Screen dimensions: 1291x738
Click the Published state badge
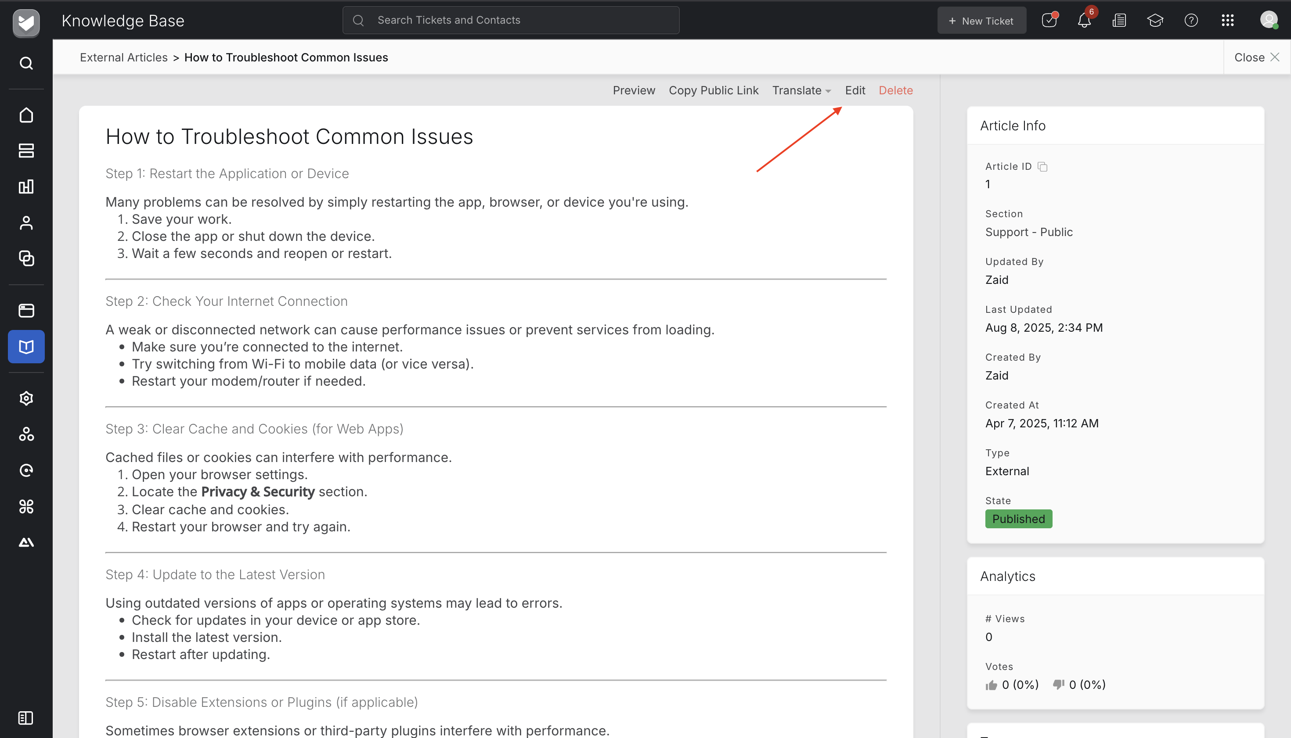coord(1018,519)
